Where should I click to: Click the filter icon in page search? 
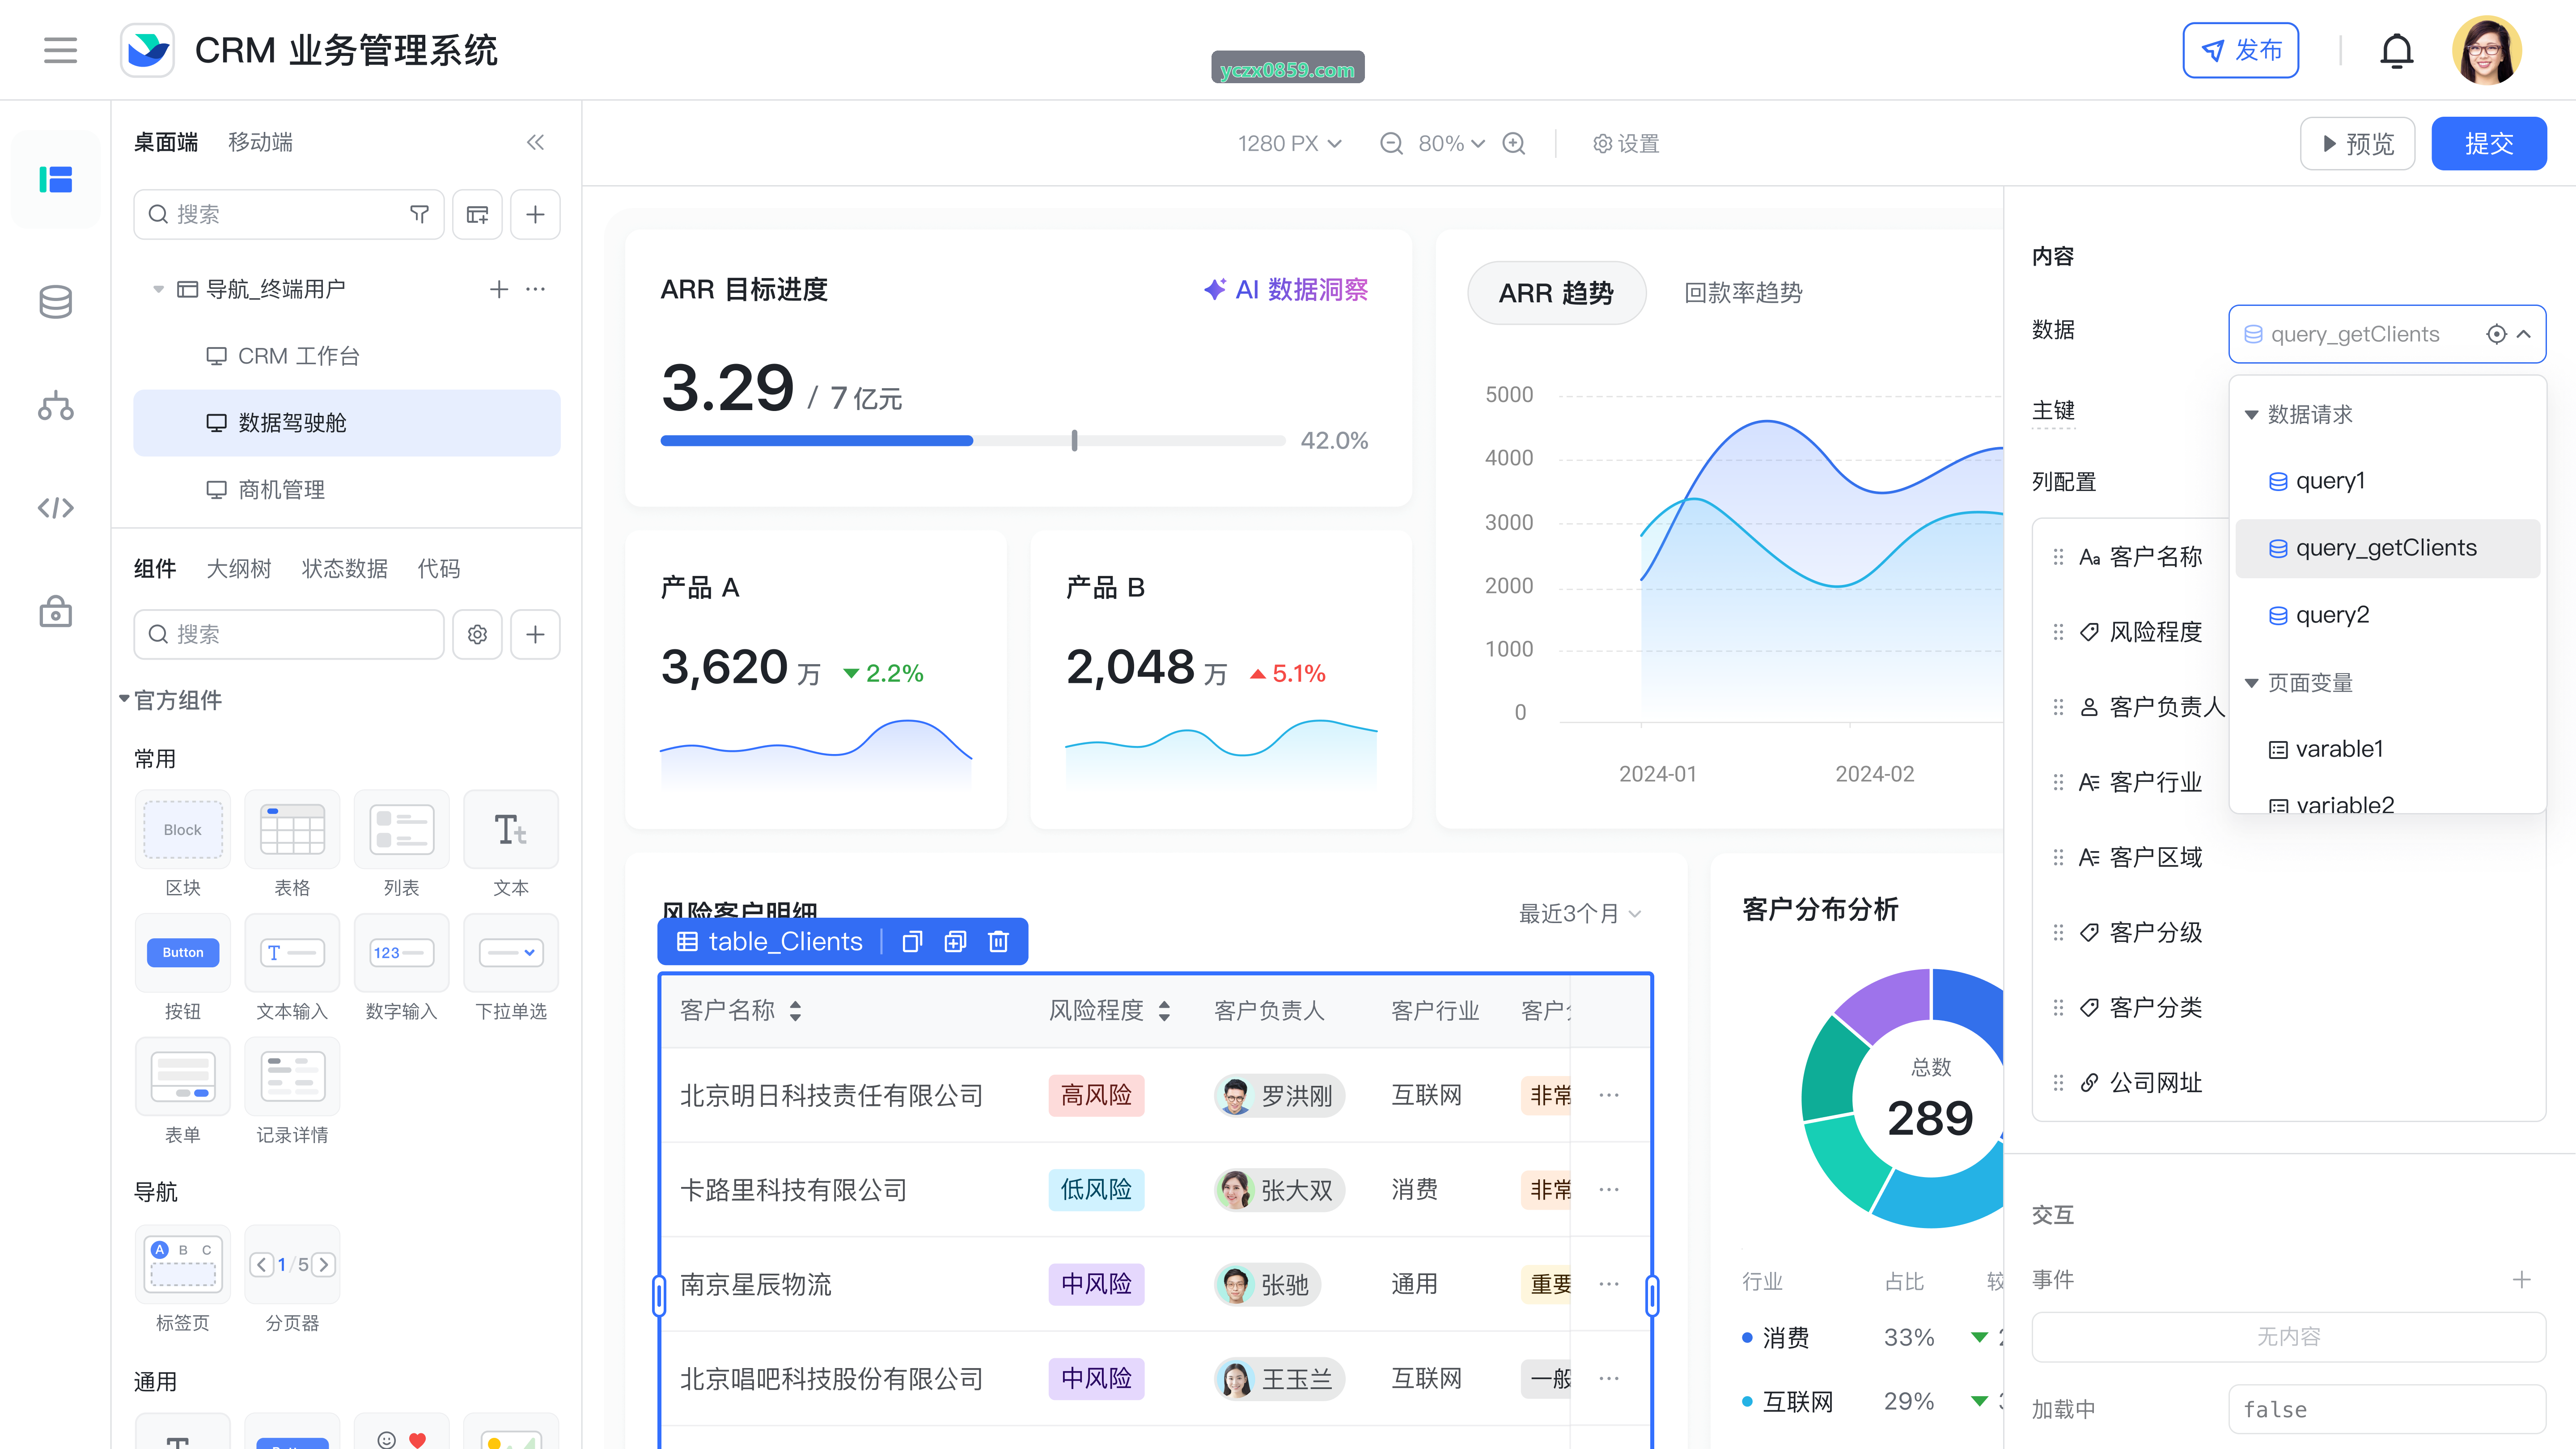pos(419,214)
